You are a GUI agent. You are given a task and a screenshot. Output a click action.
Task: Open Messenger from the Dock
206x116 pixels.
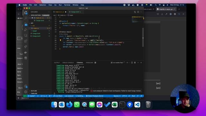click(99, 105)
